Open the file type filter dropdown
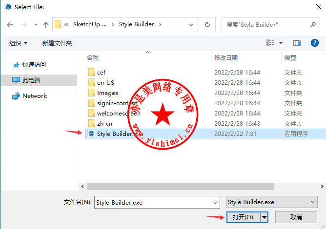This screenshot has width=326, height=229. point(271,202)
